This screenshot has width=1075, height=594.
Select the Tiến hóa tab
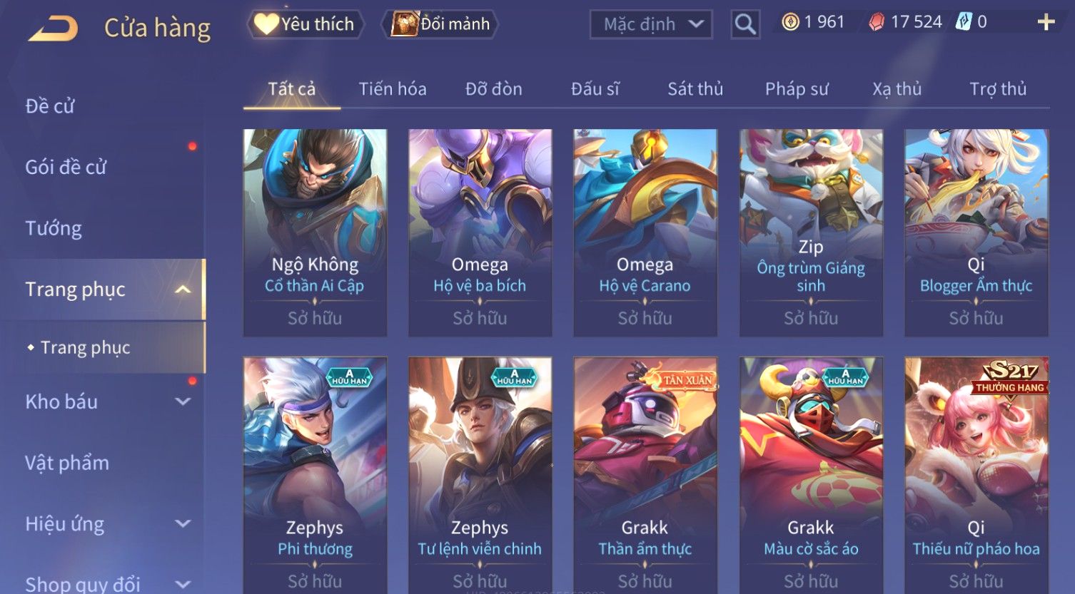pyautogui.click(x=393, y=89)
